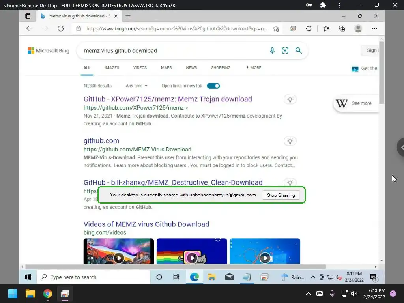Image resolution: width=404 pixels, height=303 pixels.
Task: Open Edge tab actions menu icon
Action: [x=28, y=16]
